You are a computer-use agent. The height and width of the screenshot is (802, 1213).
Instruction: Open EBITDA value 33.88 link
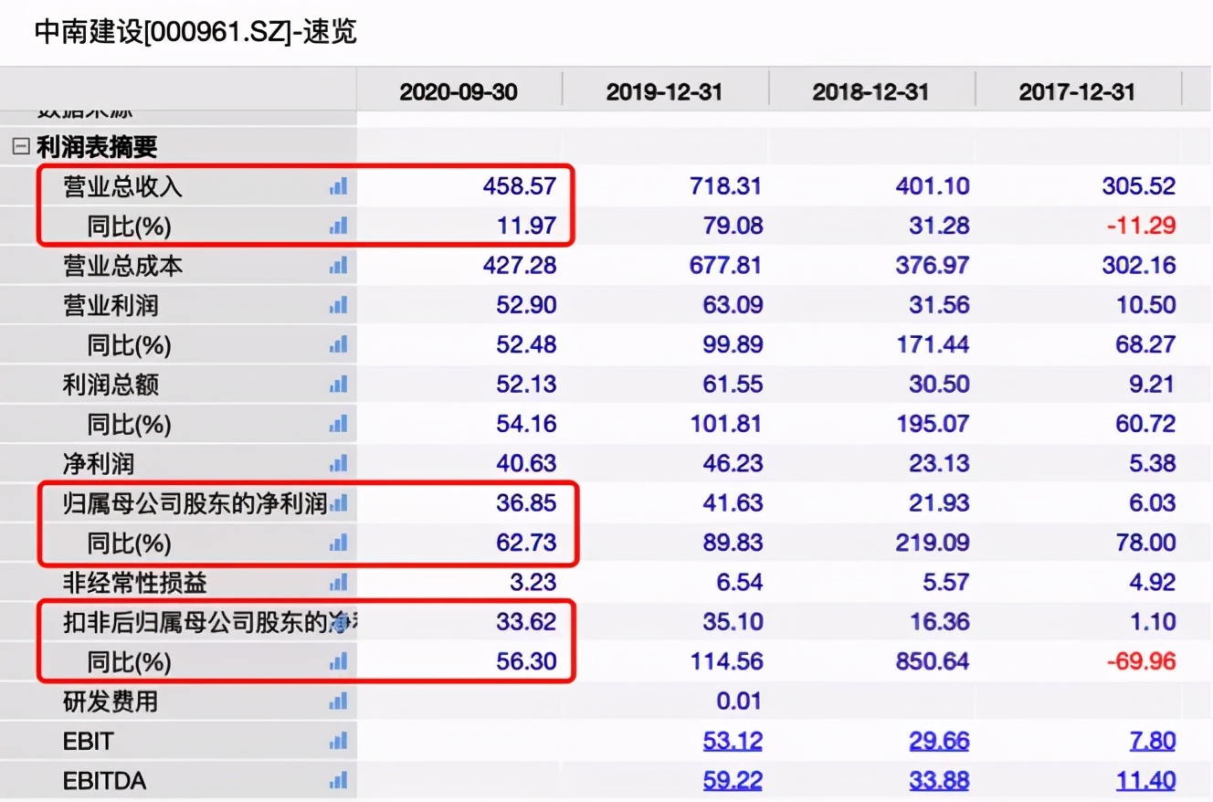pyautogui.click(x=939, y=781)
